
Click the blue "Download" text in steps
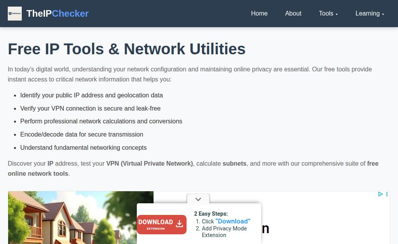233,221
